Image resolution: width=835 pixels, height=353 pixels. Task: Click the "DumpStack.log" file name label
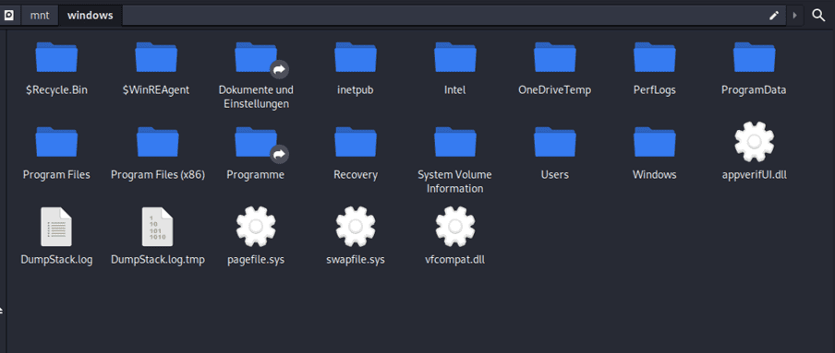click(56, 260)
